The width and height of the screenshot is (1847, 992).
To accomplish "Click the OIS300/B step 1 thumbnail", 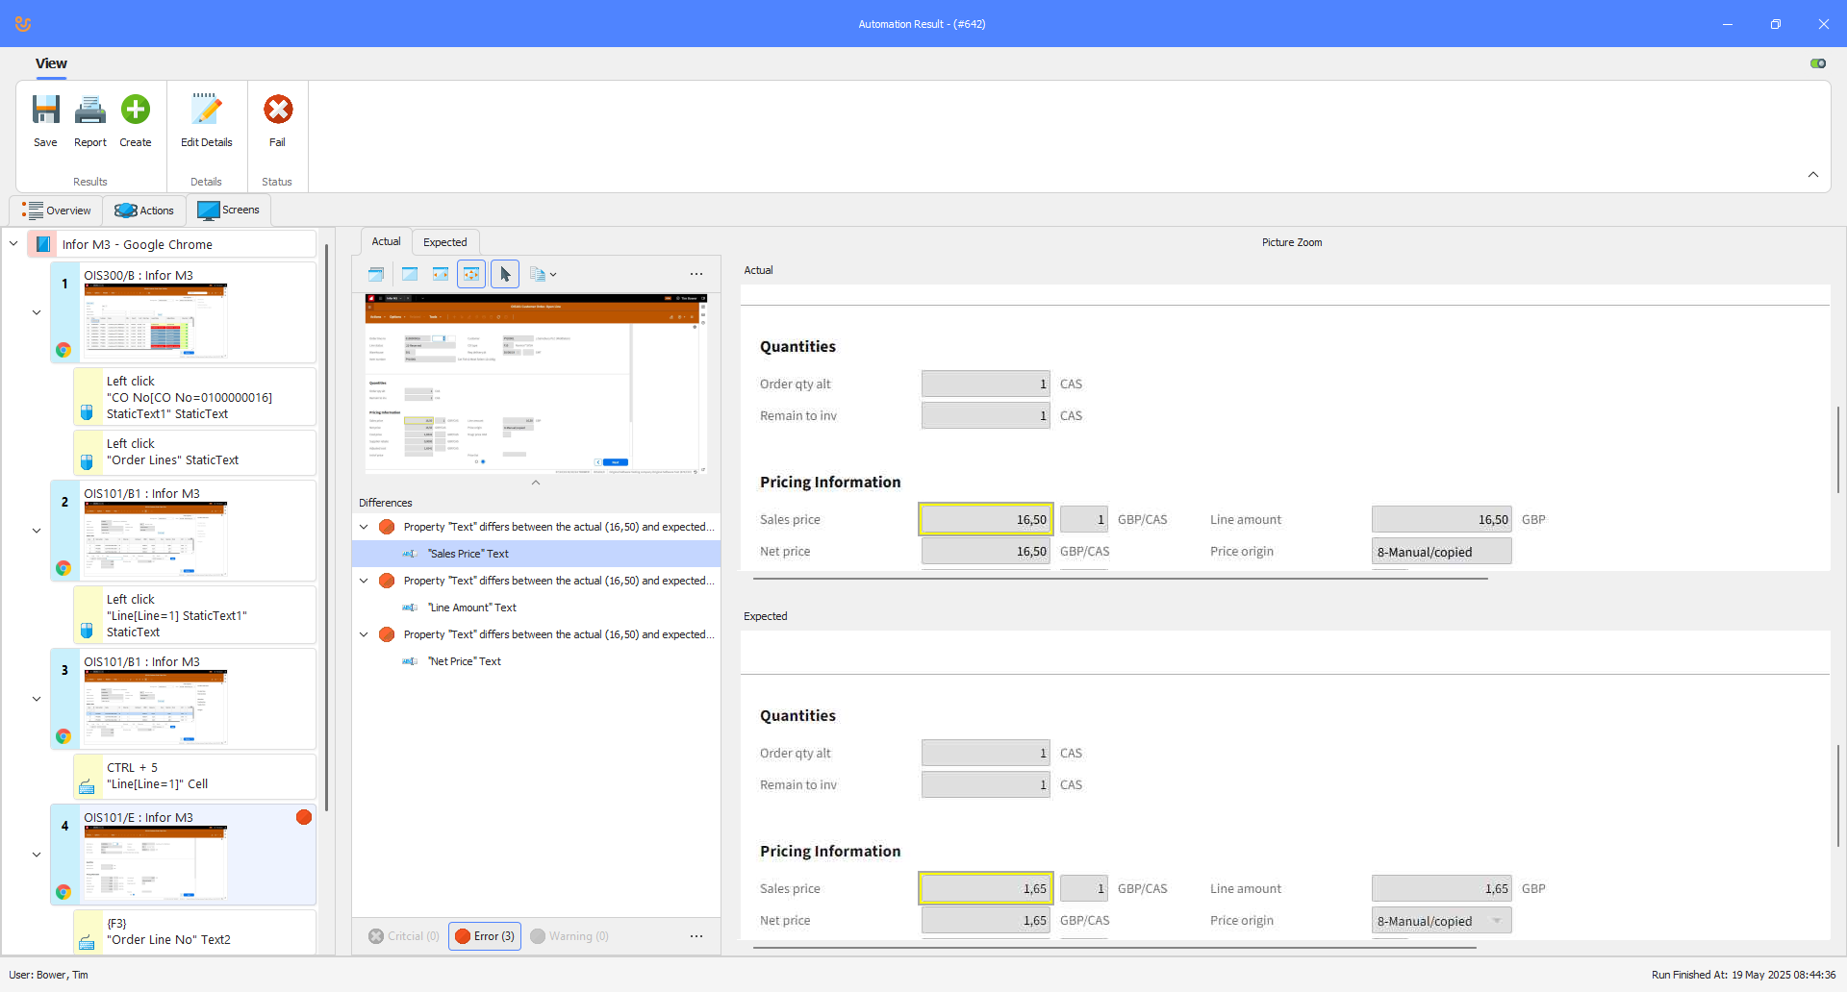I will [x=156, y=320].
